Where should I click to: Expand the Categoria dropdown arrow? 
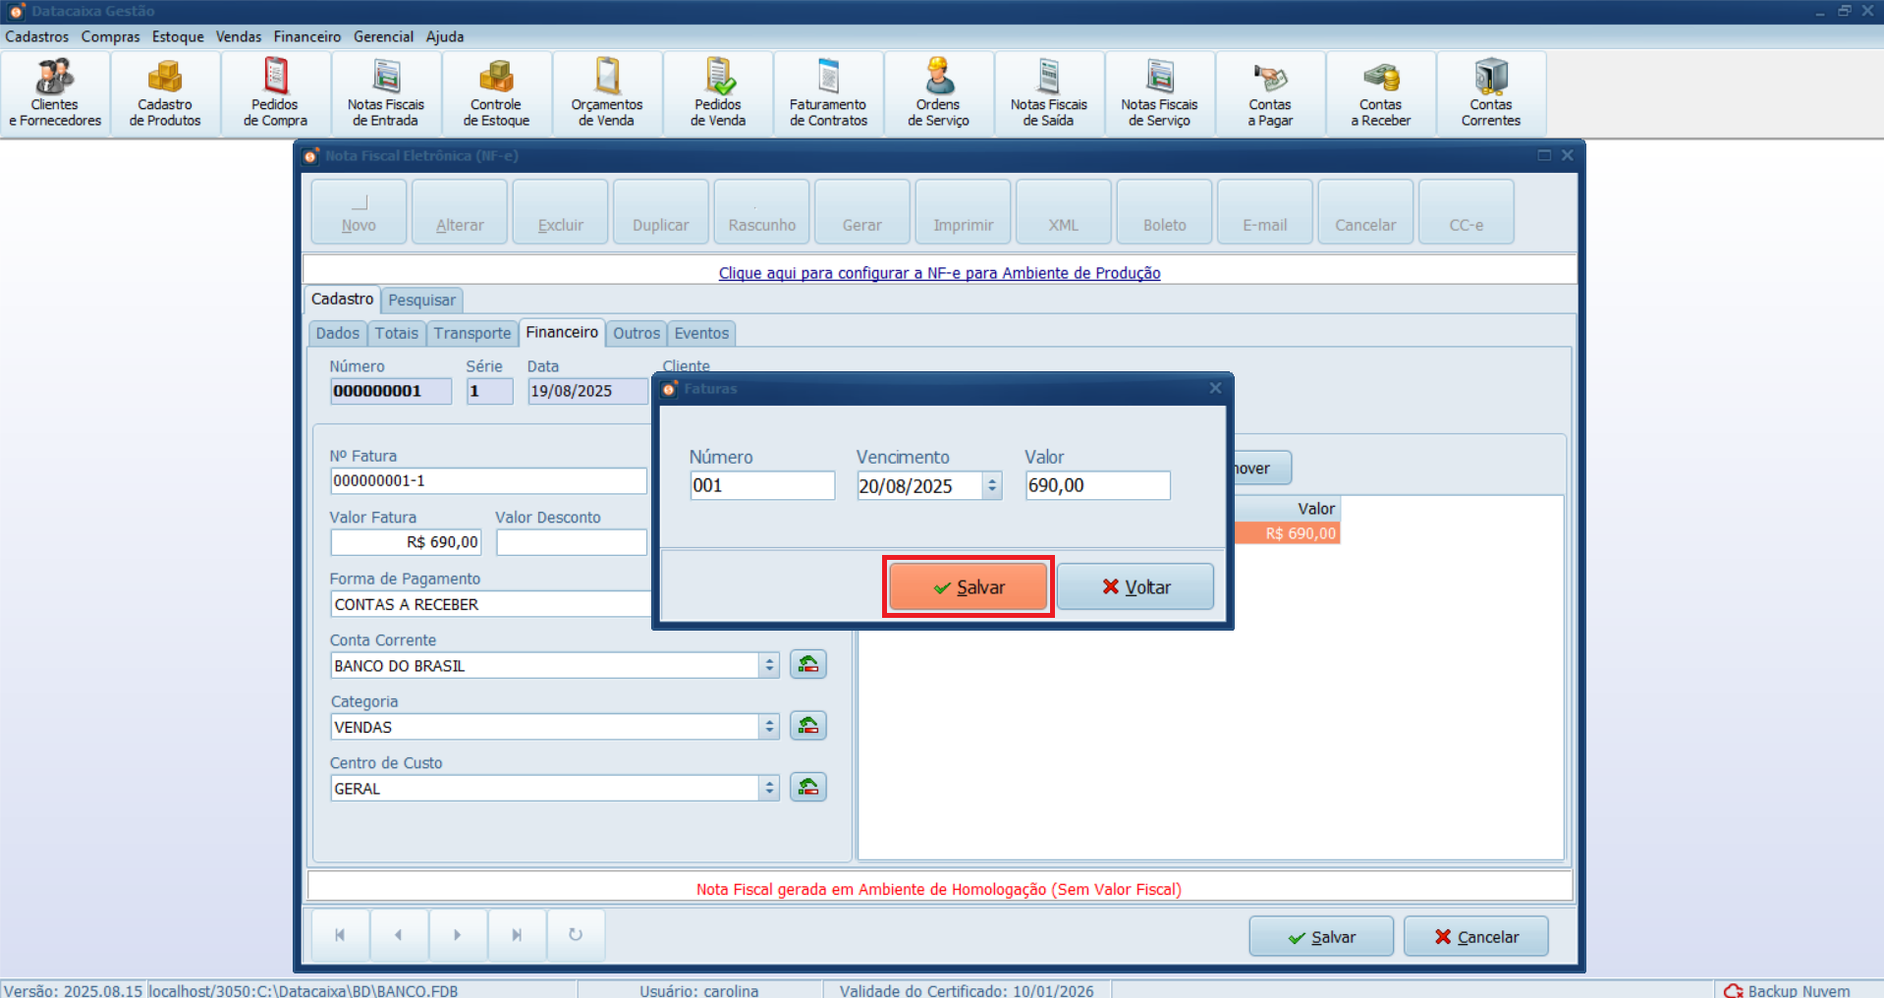(x=769, y=727)
